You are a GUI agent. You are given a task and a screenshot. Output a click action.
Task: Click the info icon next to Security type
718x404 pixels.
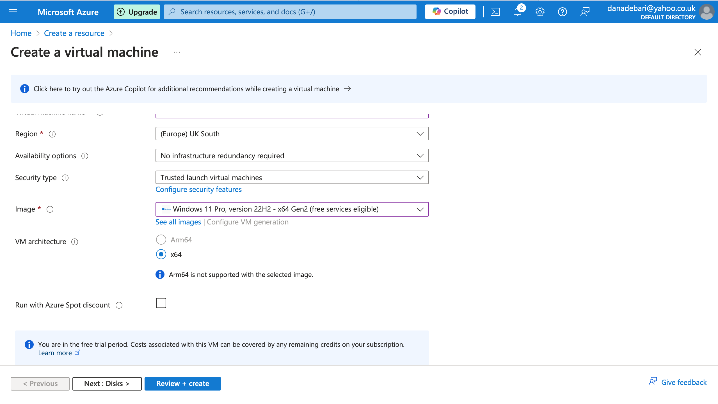coord(65,178)
